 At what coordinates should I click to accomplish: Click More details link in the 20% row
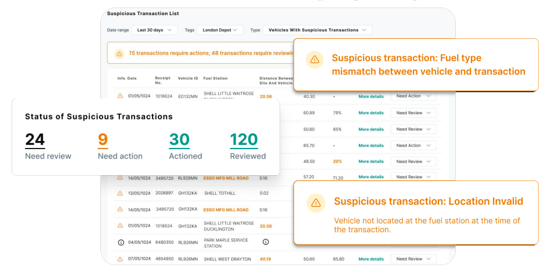[371, 161]
